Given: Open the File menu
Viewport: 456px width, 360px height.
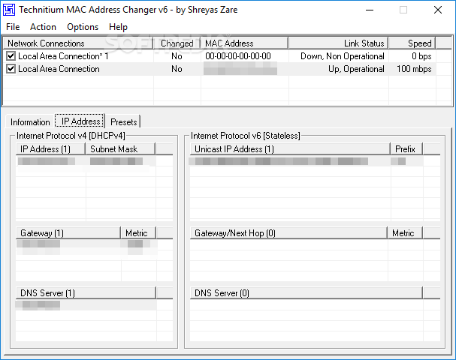Looking at the screenshot, I should click(x=13, y=27).
